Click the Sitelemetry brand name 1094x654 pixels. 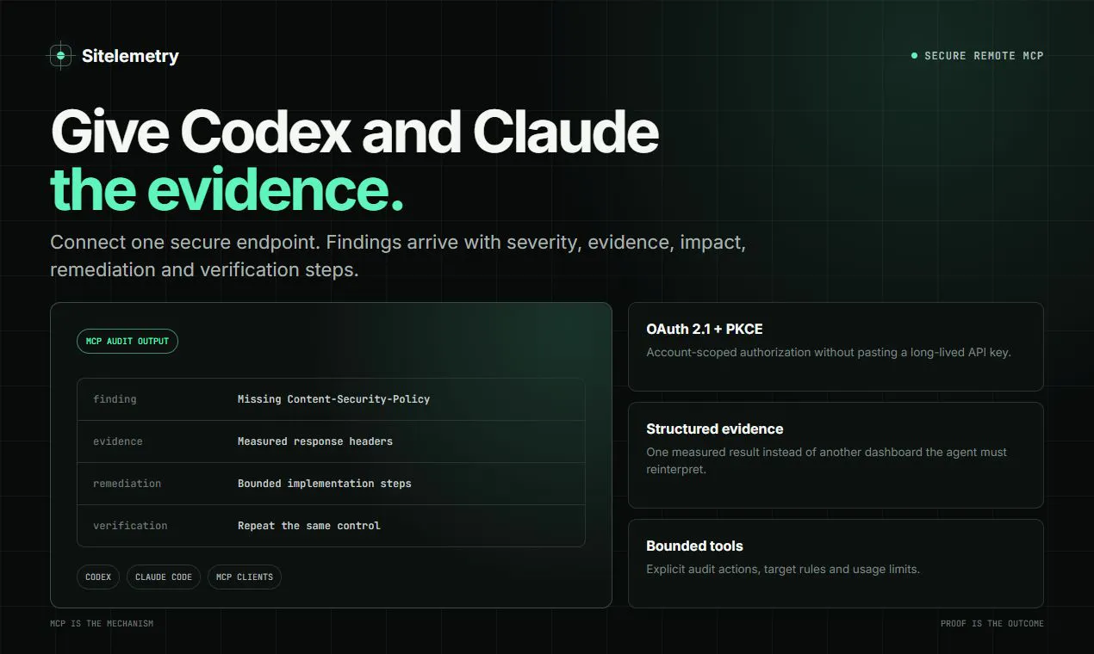point(130,56)
